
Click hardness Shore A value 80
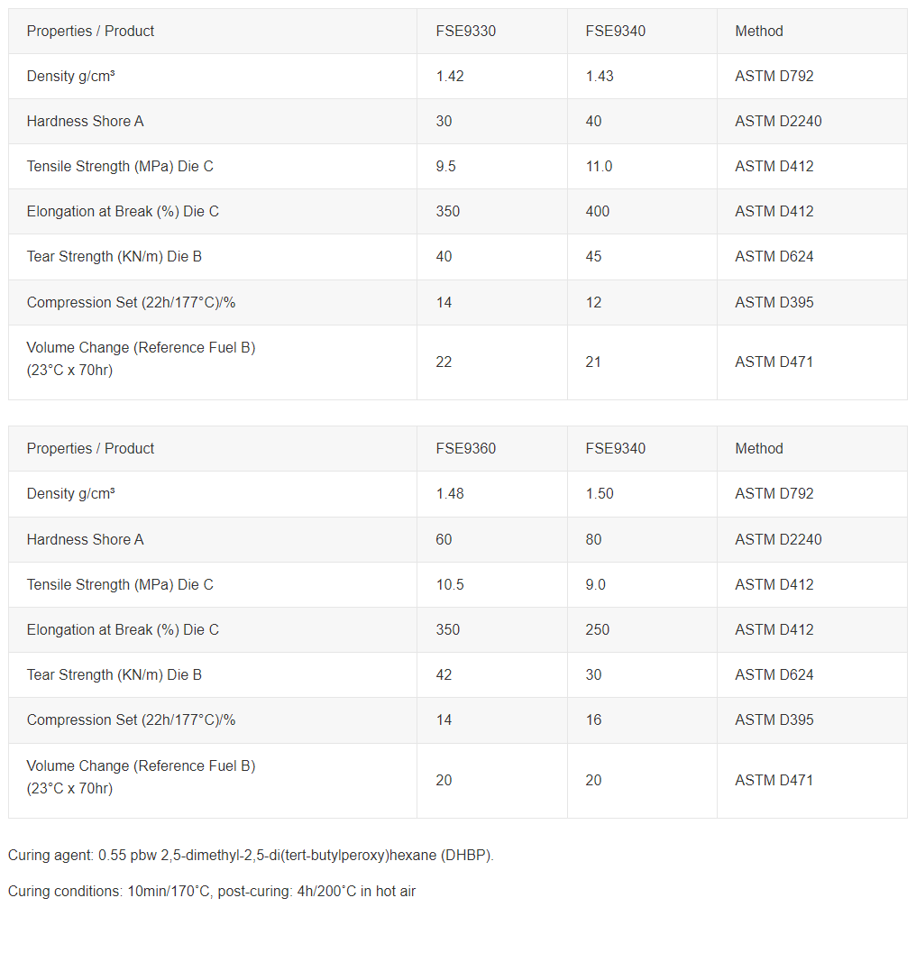[x=593, y=540]
